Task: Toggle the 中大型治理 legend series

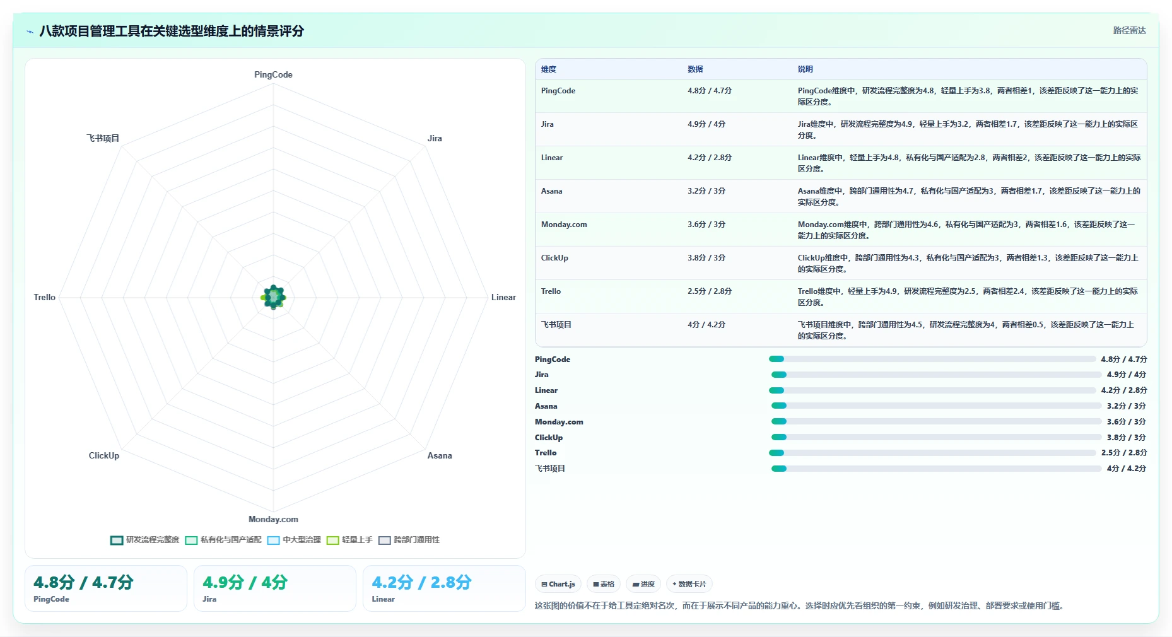Action: [294, 540]
